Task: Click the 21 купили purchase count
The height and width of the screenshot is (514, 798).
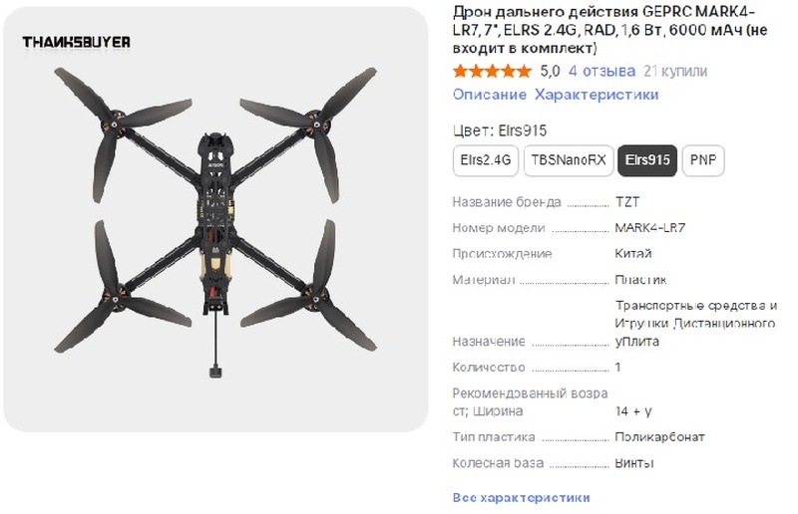Action: point(675,71)
